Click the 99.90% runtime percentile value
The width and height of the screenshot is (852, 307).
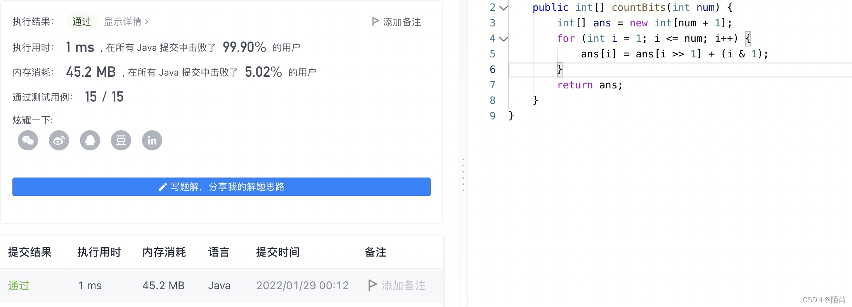(244, 47)
